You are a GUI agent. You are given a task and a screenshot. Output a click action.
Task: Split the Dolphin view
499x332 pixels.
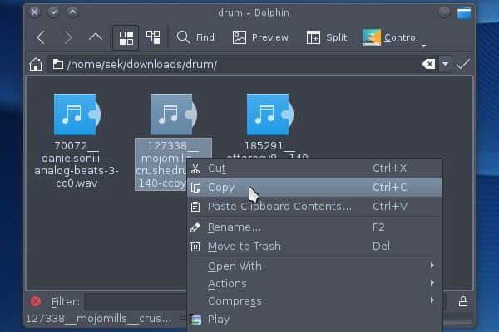click(x=327, y=37)
